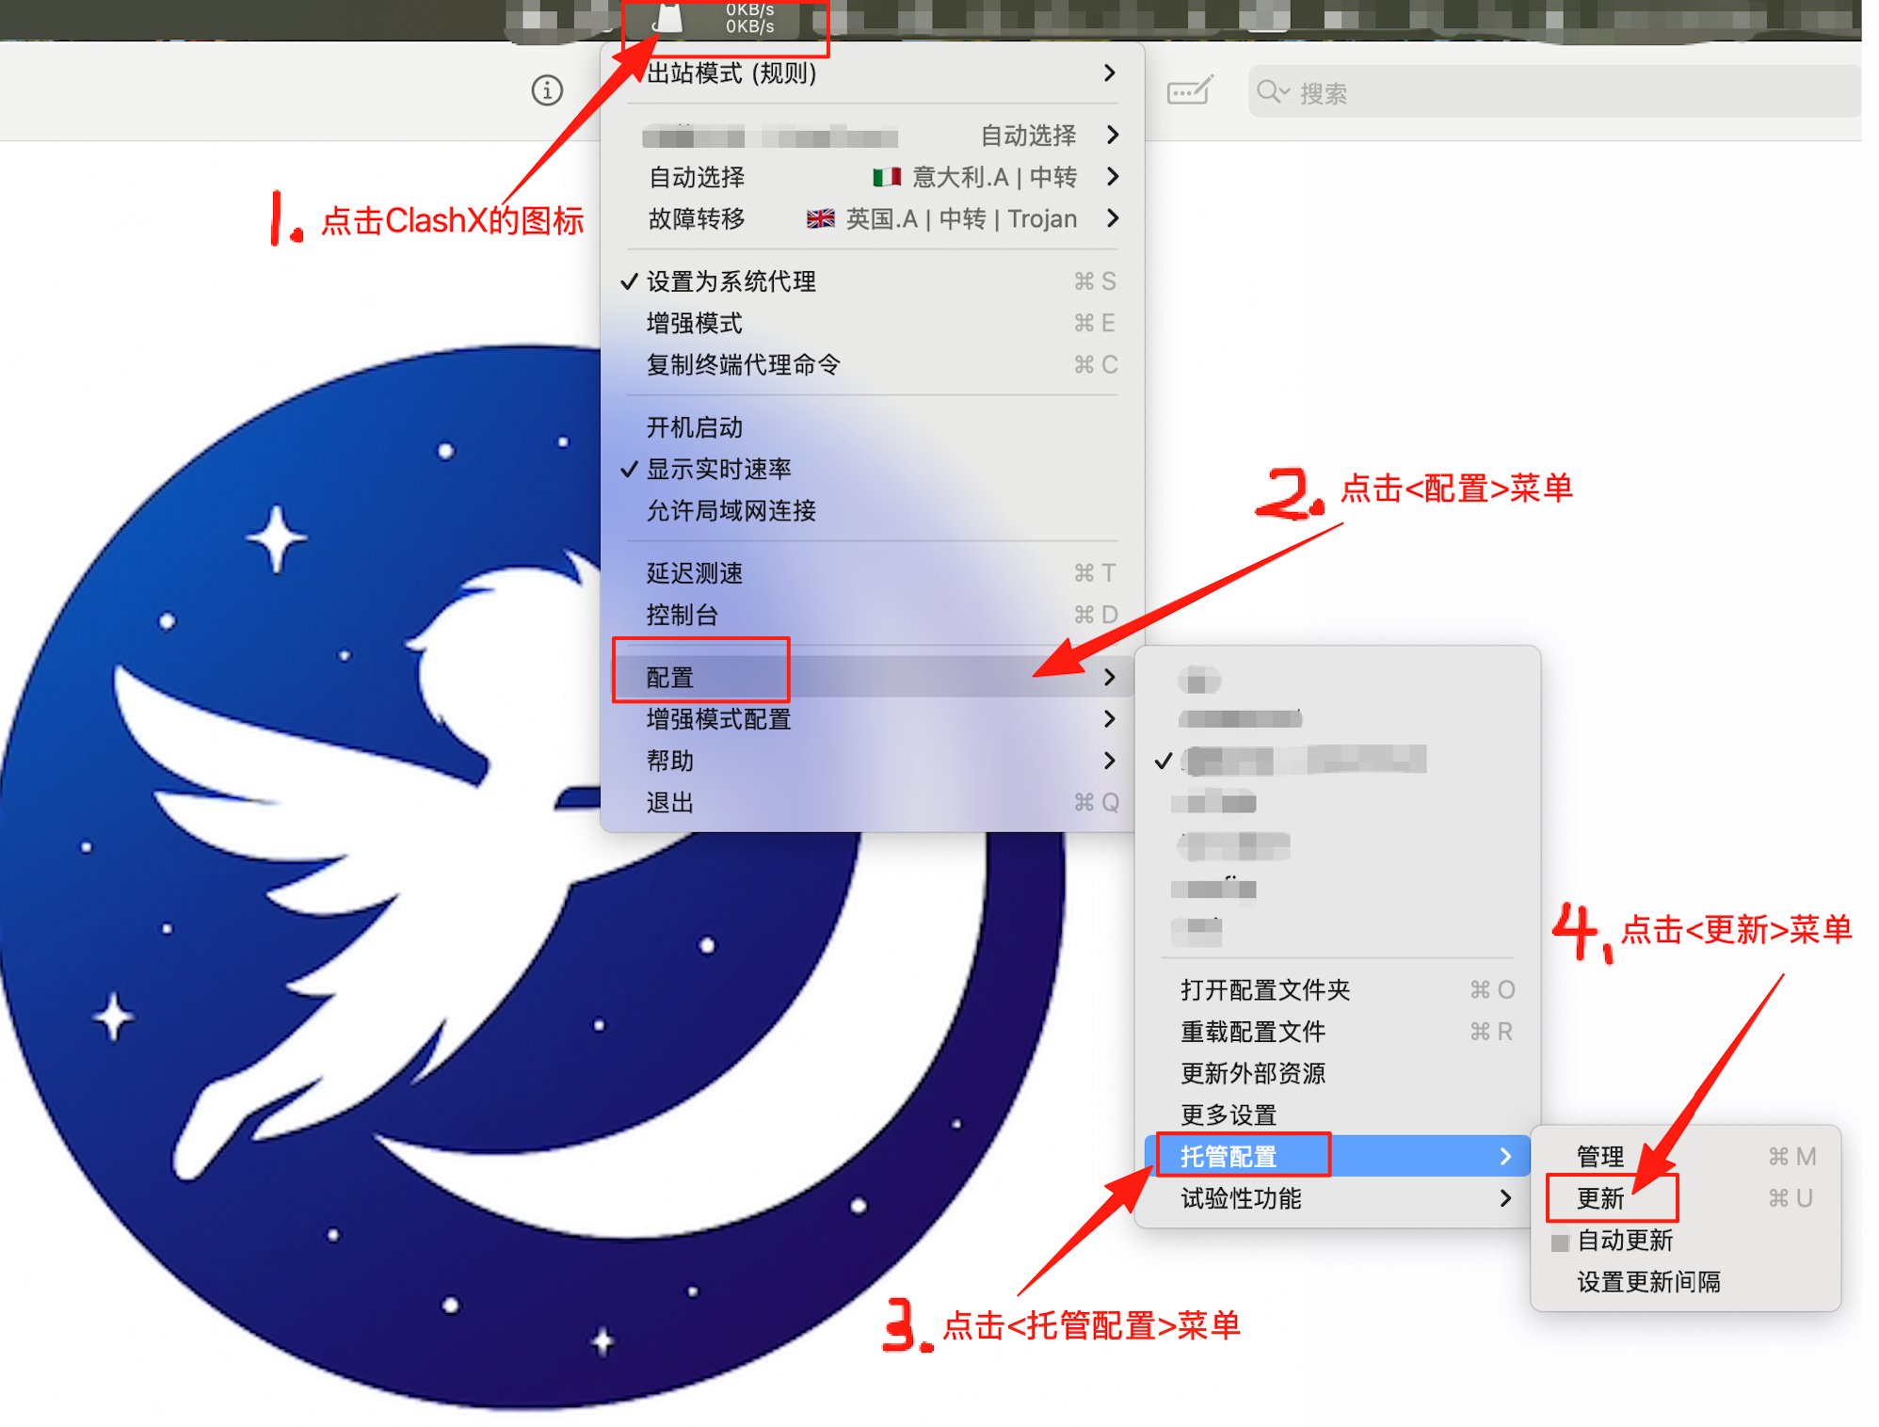
Task: Click the 自动更新 checkbox square
Action: (x=1560, y=1242)
